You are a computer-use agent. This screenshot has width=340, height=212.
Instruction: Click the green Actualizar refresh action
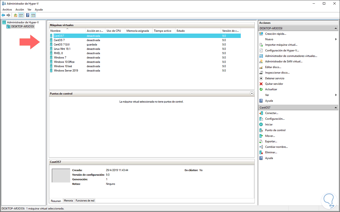(x=271, y=89)
